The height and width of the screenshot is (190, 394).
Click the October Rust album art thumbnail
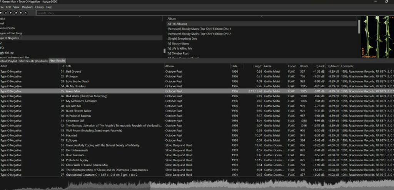tap(377, 37)
